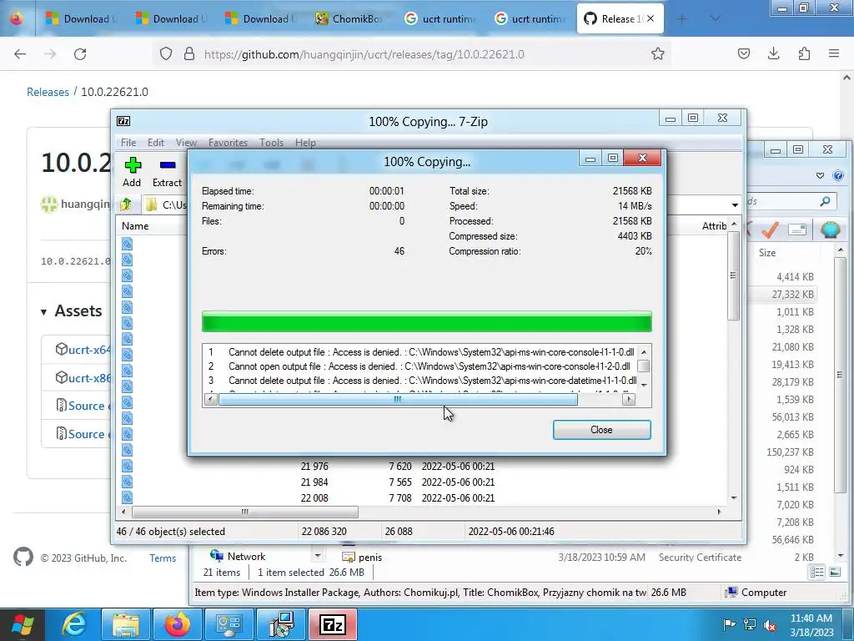Click the orange checkmark toolbar icon in Explorer
This screenshot has height=641, width=854.
click(x=770, y=230)
